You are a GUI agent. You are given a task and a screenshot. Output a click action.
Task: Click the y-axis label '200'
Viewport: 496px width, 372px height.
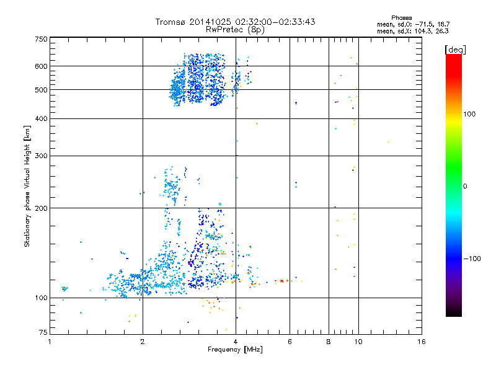coord(41,208)
